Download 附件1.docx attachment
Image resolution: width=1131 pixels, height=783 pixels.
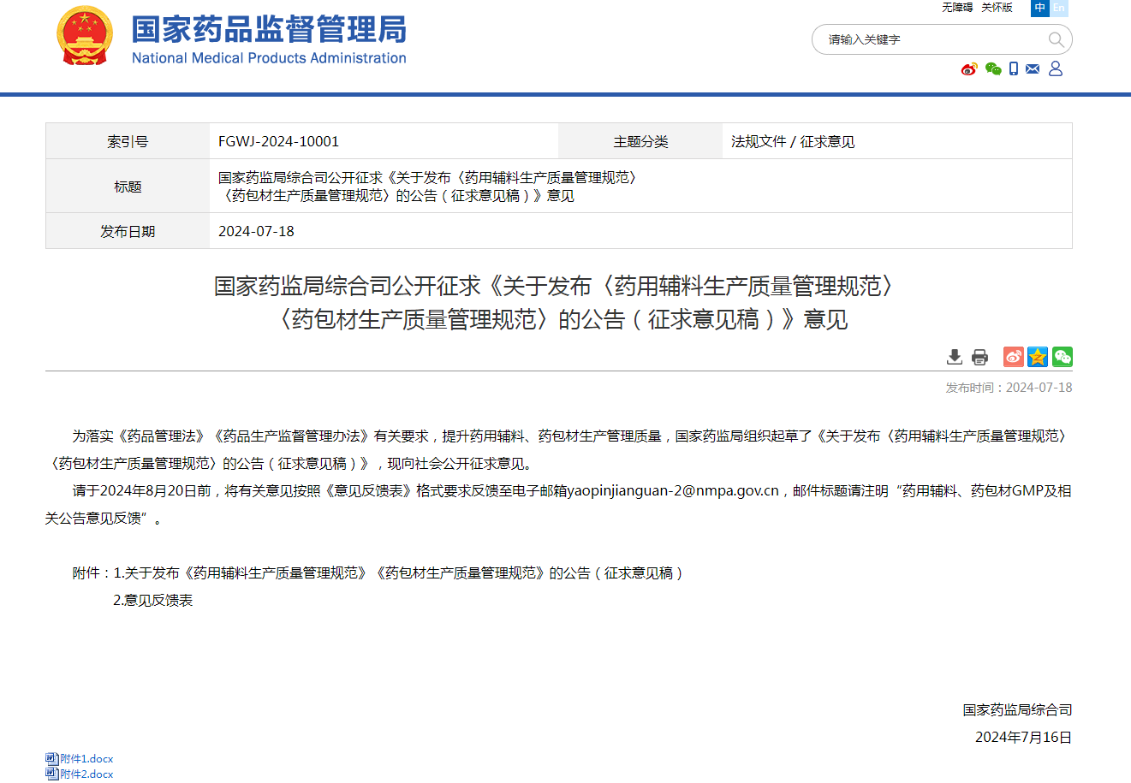pos(86,759)
